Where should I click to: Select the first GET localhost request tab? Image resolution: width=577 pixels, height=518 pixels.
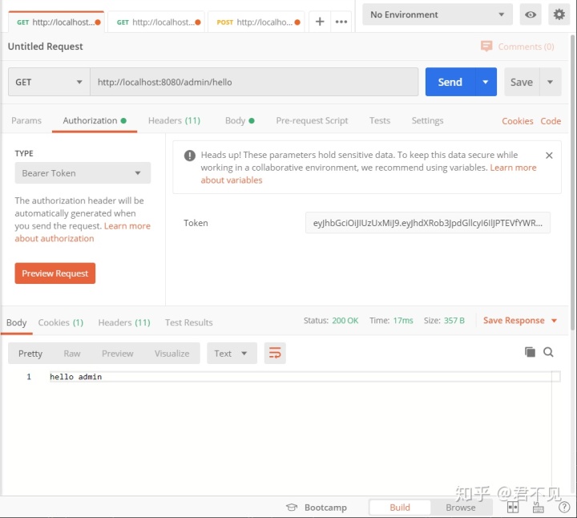pos(56,22)
